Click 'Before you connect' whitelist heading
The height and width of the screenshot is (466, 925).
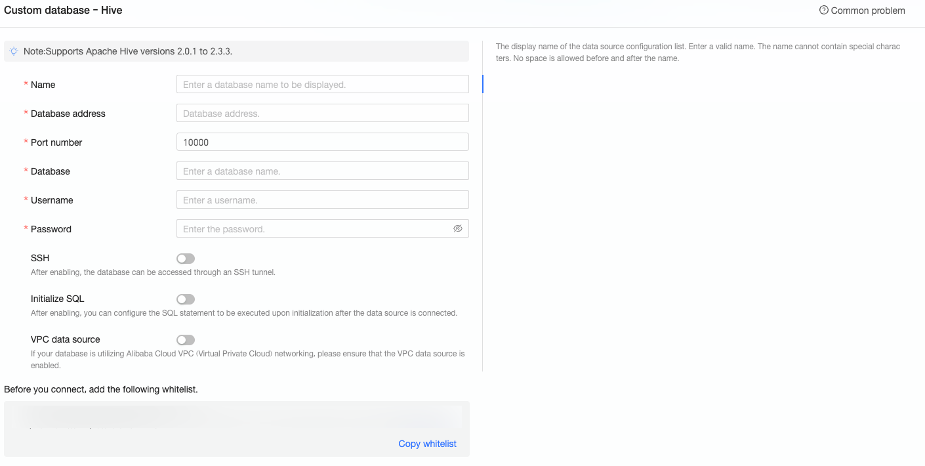[101, 389]
